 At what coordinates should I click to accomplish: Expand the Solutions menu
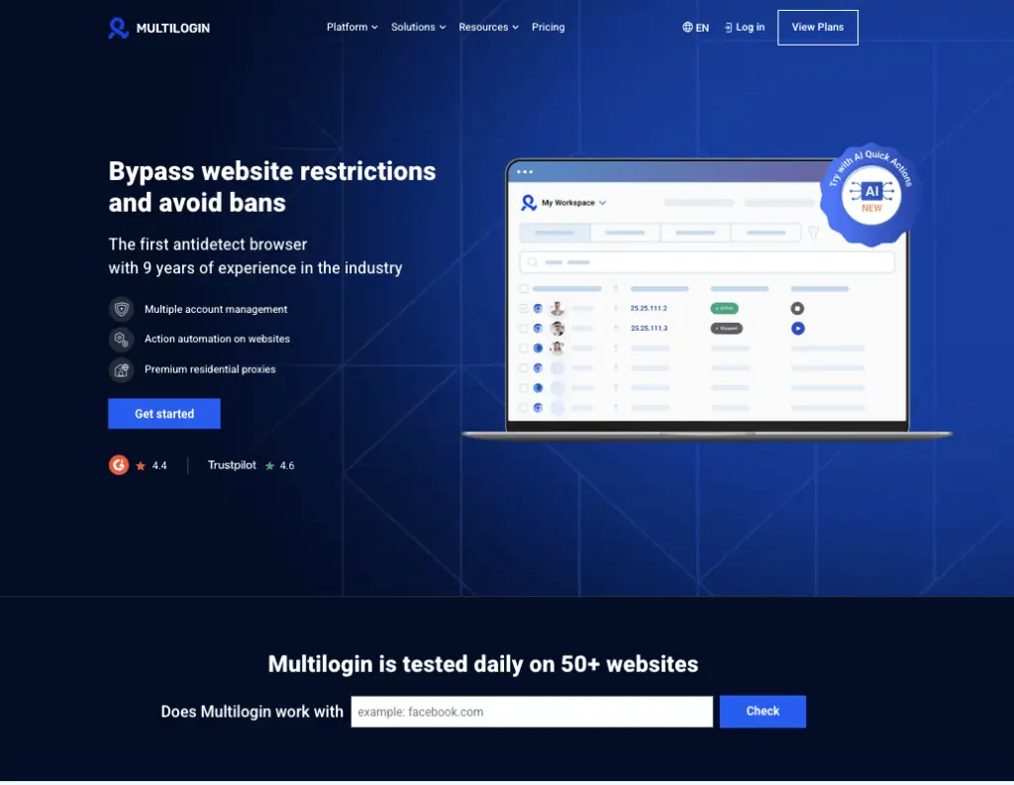pyautogui.click(x=419, y=27)
